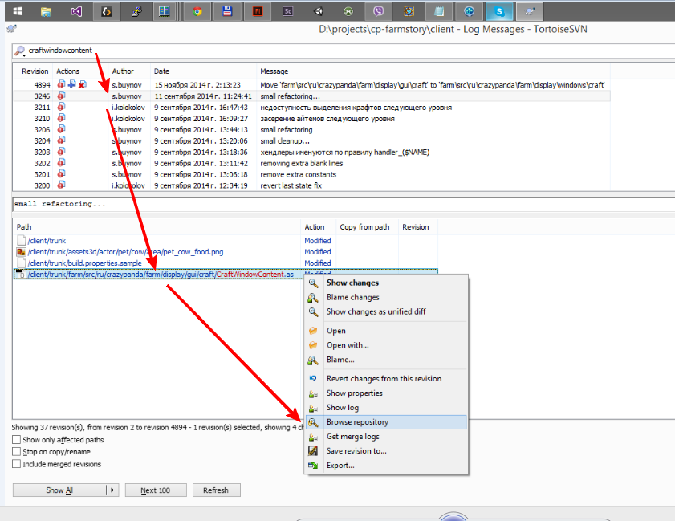
Task: Click the Blame changes icon in context menu
Action: click(x=314, y=298)
